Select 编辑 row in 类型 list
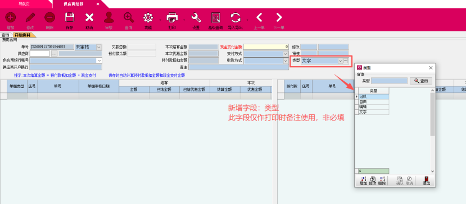 tap(374, 106)
